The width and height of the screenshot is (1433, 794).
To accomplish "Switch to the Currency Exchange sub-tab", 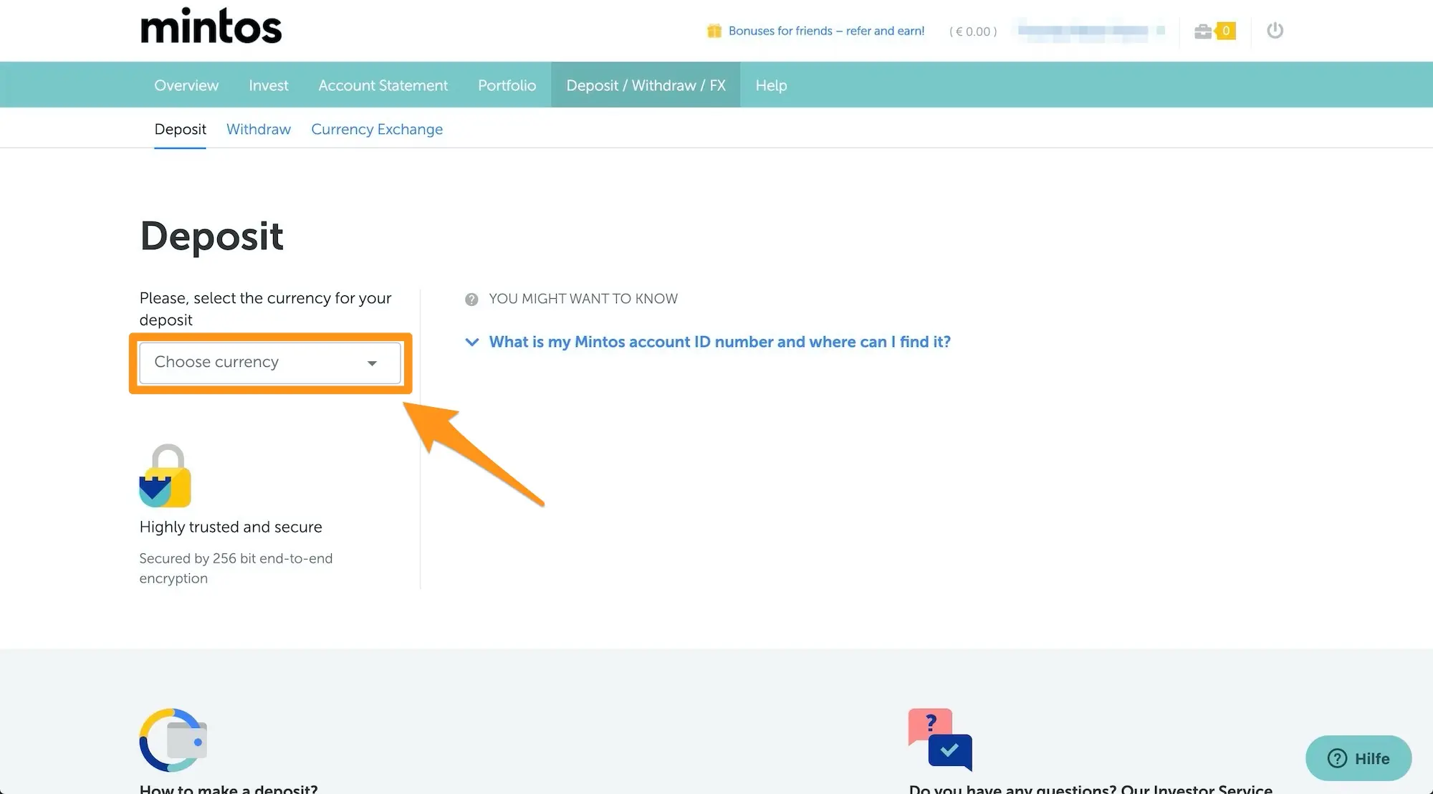I will click(377, 130).
